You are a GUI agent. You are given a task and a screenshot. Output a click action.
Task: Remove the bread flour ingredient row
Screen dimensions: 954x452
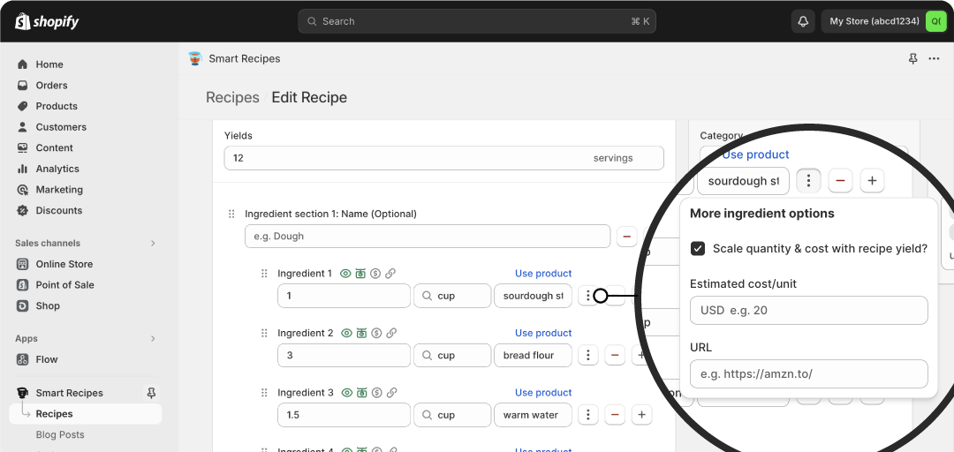pos(615,355)
